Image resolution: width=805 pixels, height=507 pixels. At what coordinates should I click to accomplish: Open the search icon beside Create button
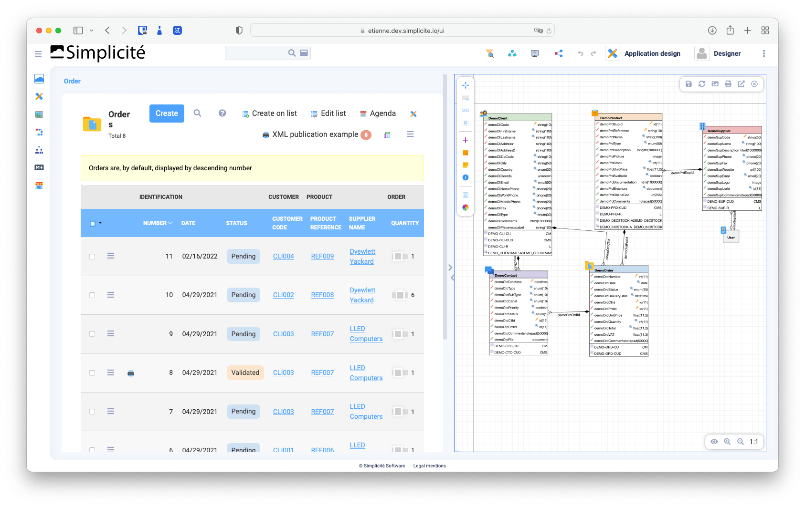[198, 113]
